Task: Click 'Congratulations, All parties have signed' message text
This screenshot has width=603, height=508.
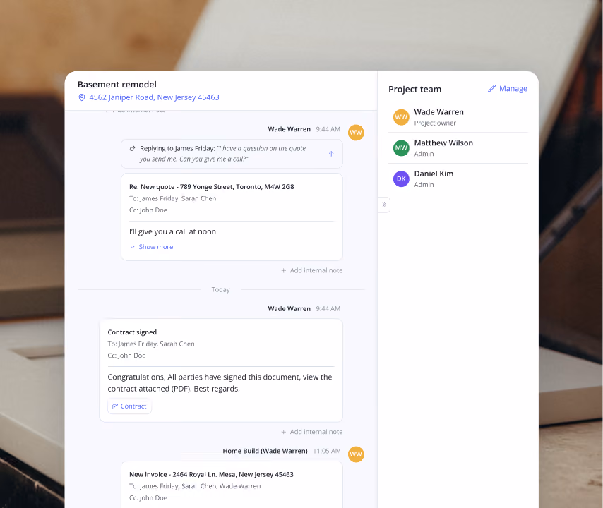Action: pos(220,382)
